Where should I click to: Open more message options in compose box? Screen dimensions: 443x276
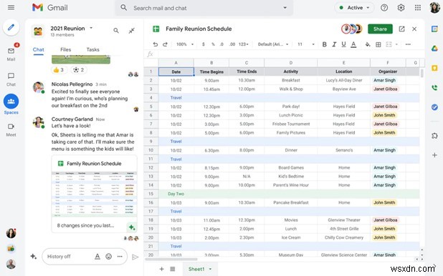pos(120,257)
